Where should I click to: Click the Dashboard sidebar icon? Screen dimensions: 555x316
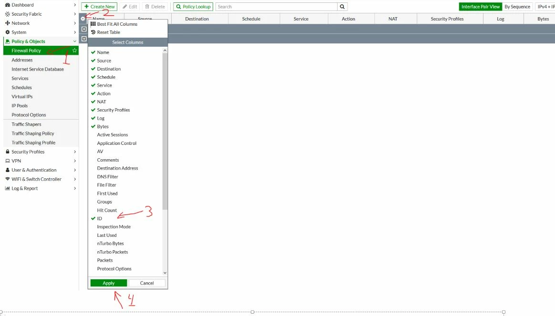click(8, 5)
